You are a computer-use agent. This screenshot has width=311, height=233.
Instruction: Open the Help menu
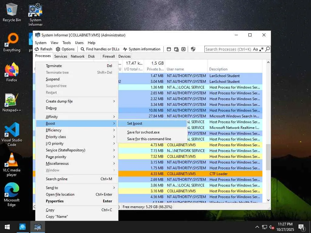coord(91,42)
